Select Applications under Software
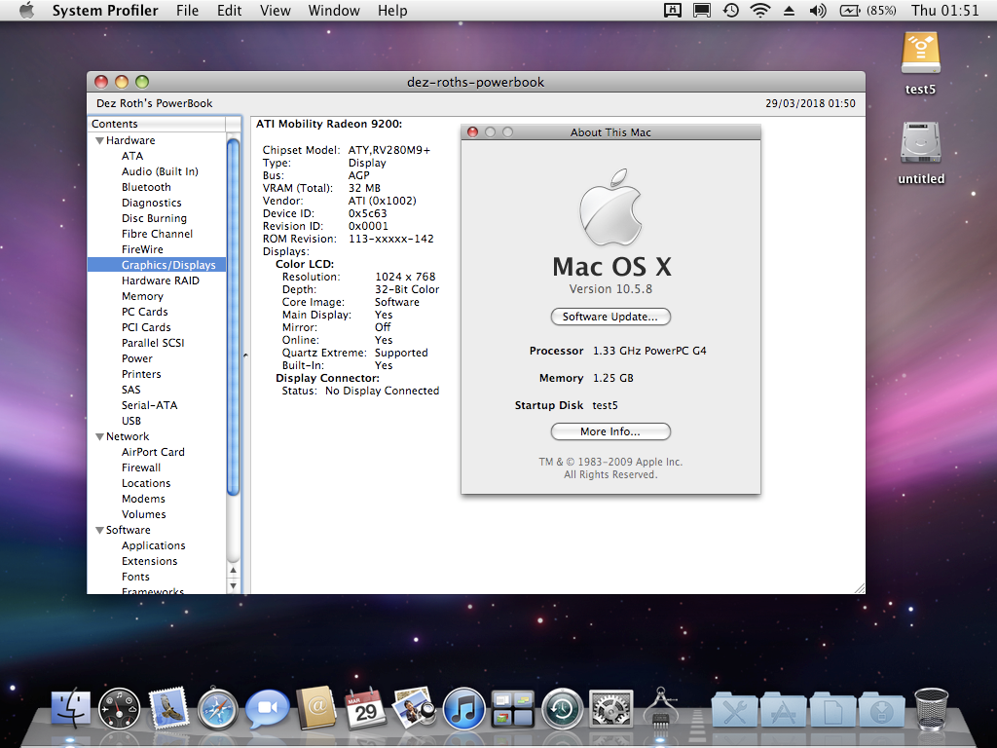This screenshot has height=748, width=997. point(154,545)
